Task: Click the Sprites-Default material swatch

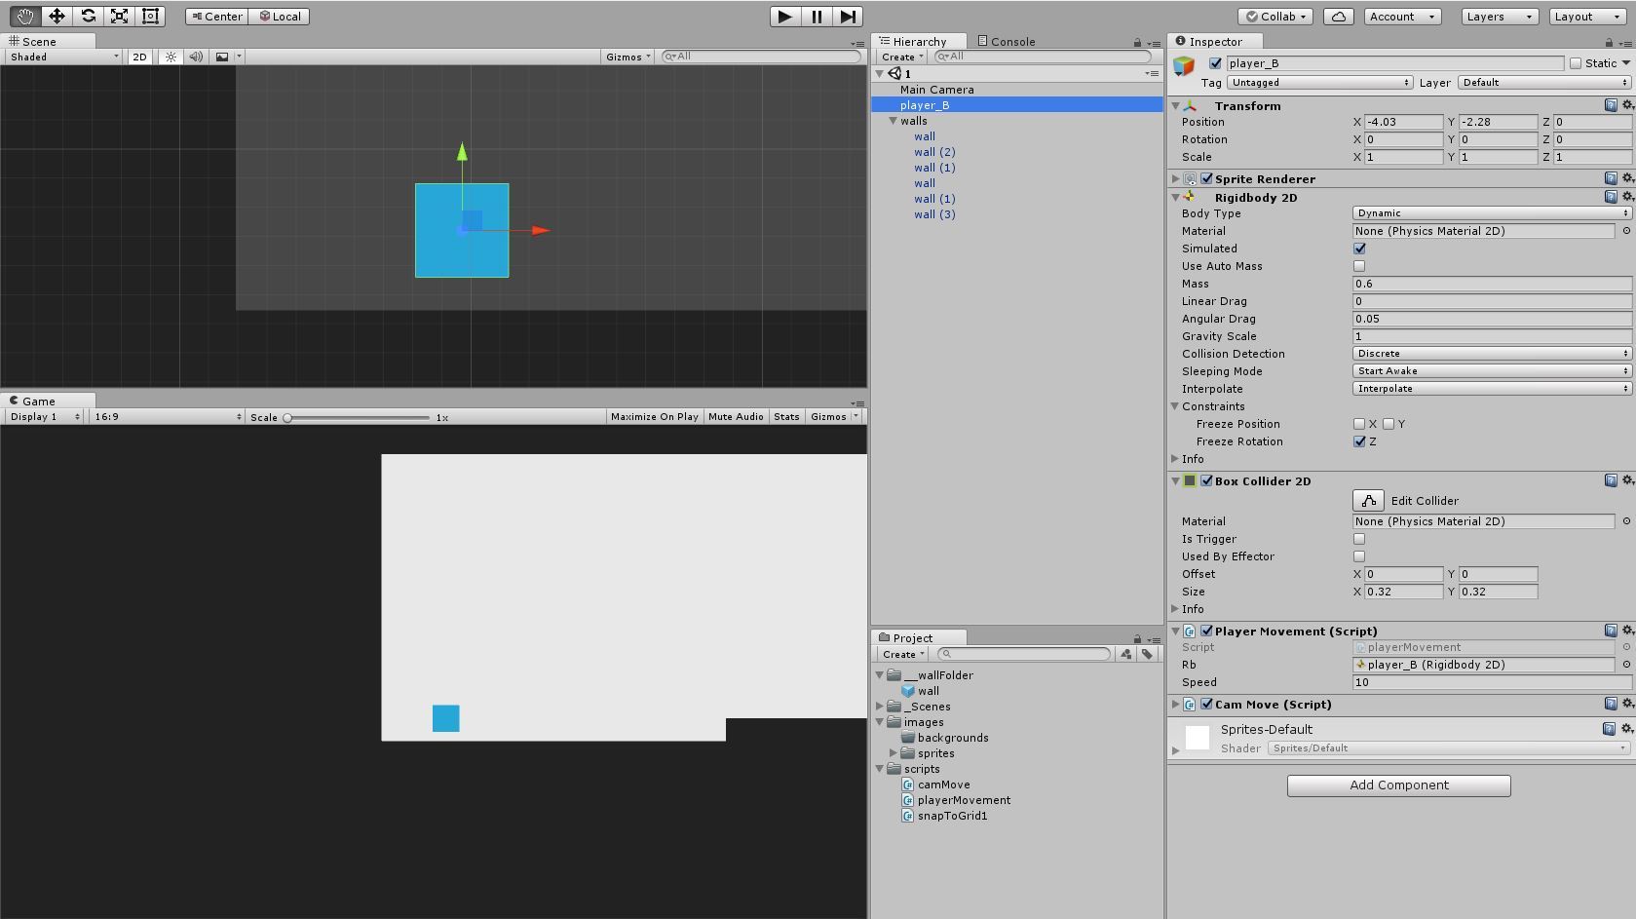Action: pos(1198,738)
